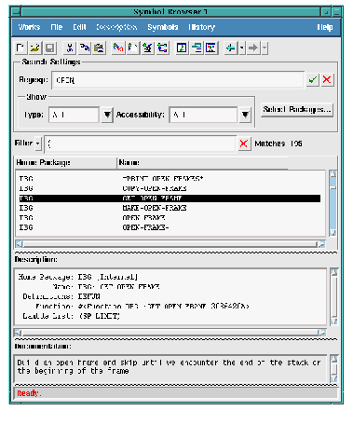Click the Type combo box field
Image resolution: width=353 pixels, height=438 pixels.
click(74, 115)
